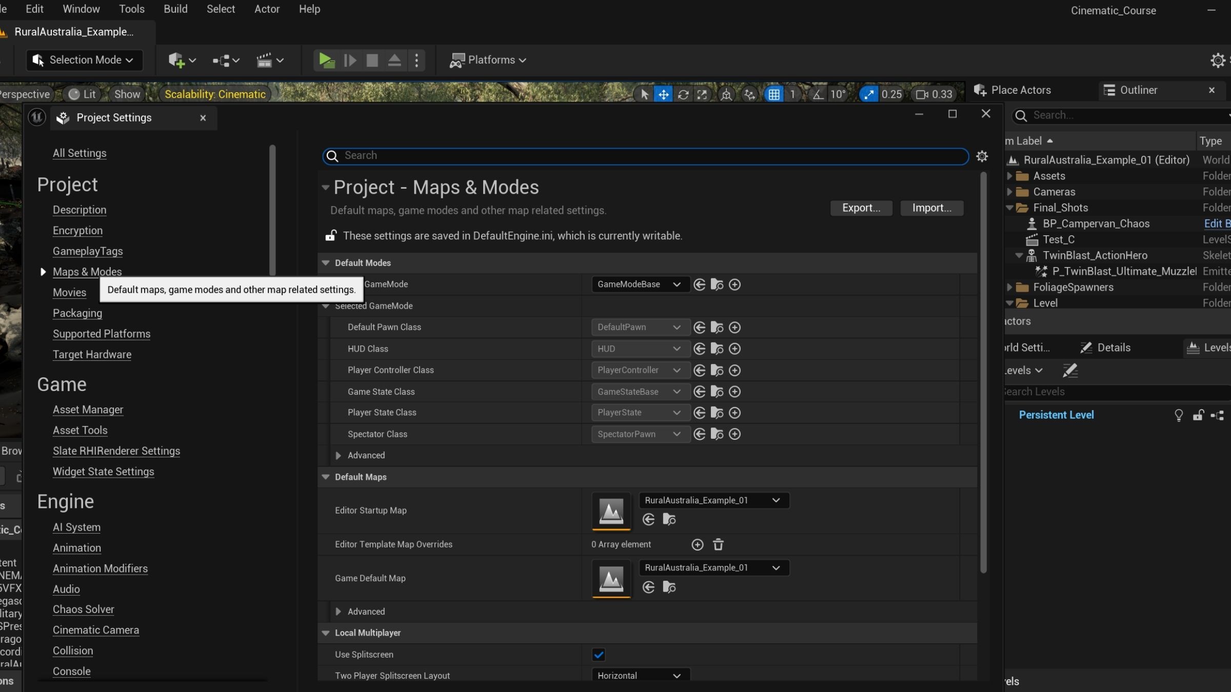Collapse the Default Maps section
This screenshot has width=1231, height=692.
(x=326, y=477)
